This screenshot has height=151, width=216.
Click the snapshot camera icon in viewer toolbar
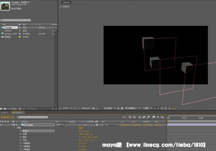(94, 108)
